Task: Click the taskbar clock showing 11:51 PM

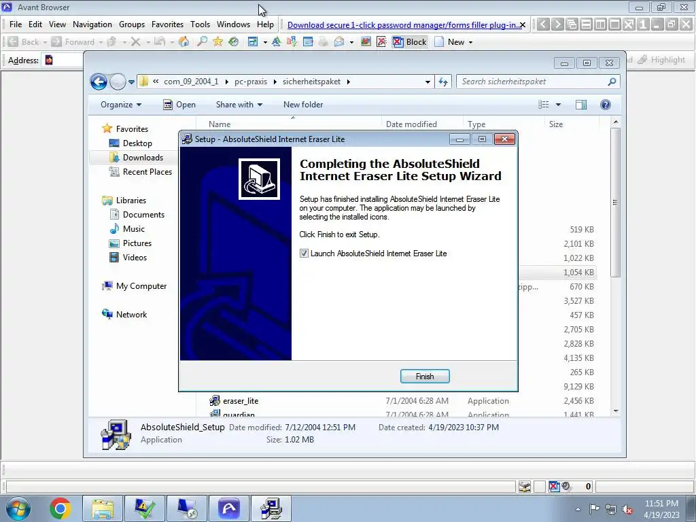Action: tap(661, 509)
